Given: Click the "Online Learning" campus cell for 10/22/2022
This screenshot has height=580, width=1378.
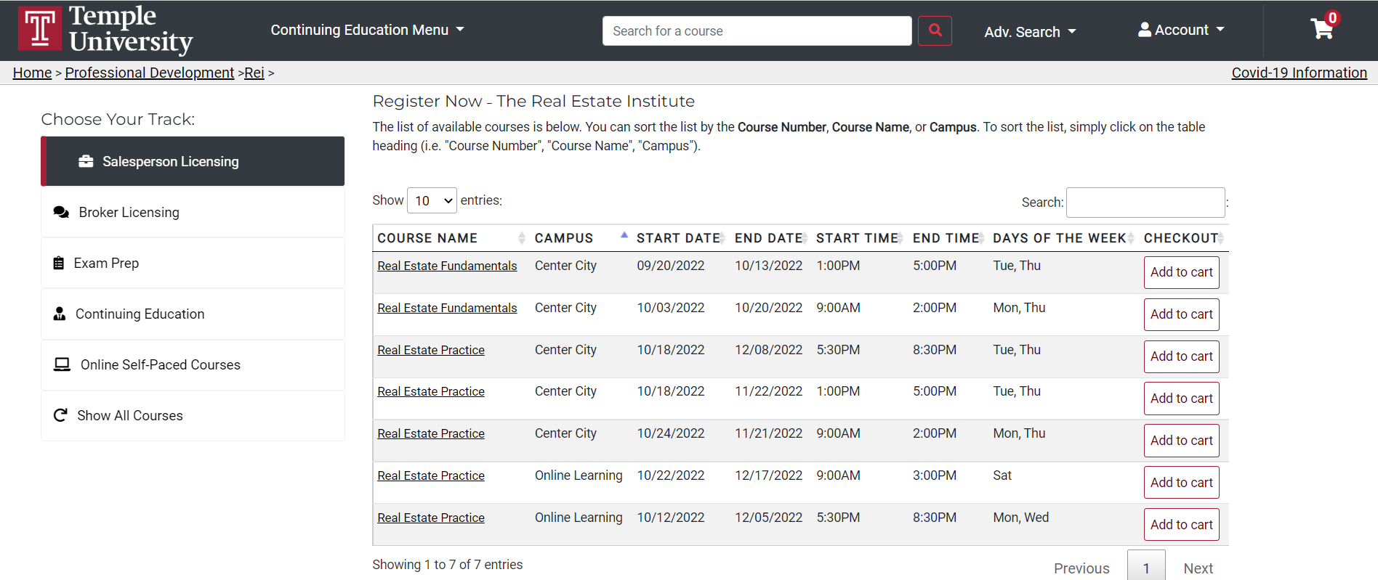Looking at the screenshot, I should point(579,475).
